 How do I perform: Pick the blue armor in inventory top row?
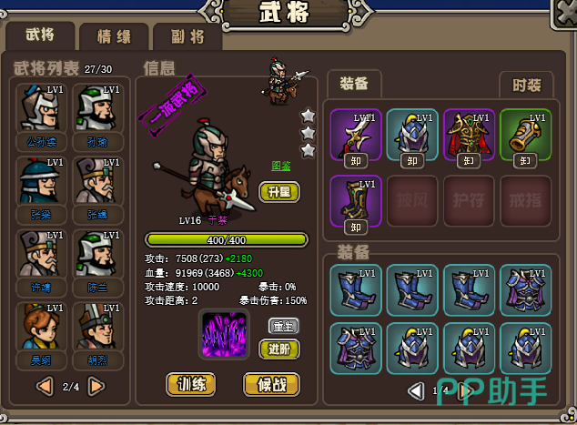click(x=525, y=290)
